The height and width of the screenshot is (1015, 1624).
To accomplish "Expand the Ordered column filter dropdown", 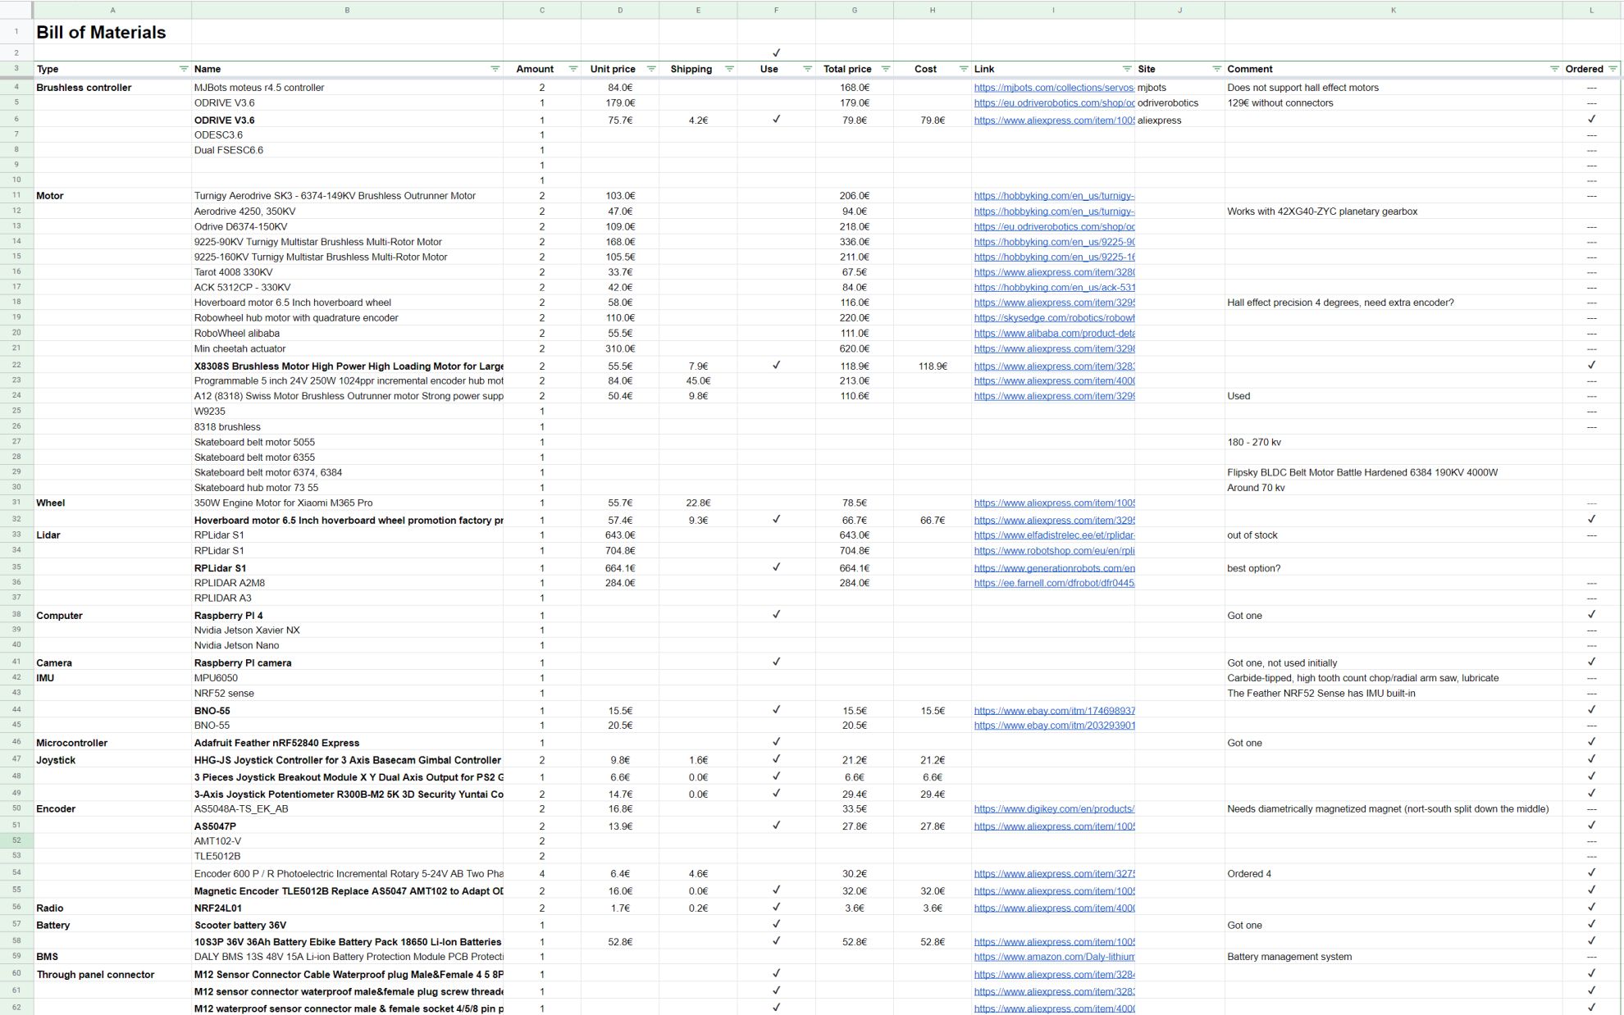I will pos(1613,69).
